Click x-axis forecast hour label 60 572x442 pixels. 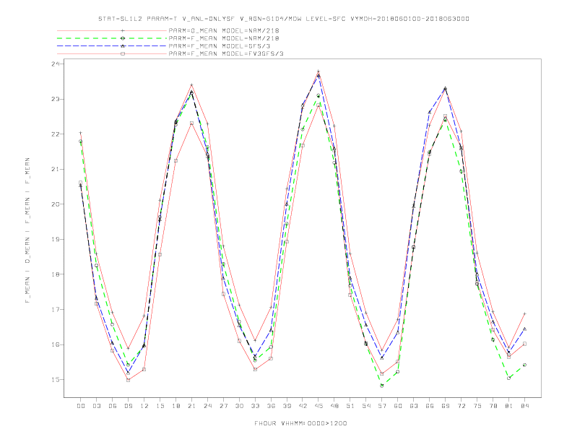point(398,406)
